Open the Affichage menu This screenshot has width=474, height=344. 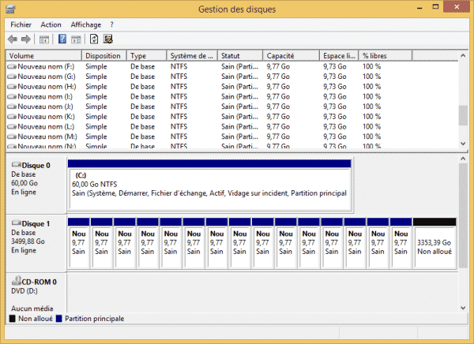85,24
